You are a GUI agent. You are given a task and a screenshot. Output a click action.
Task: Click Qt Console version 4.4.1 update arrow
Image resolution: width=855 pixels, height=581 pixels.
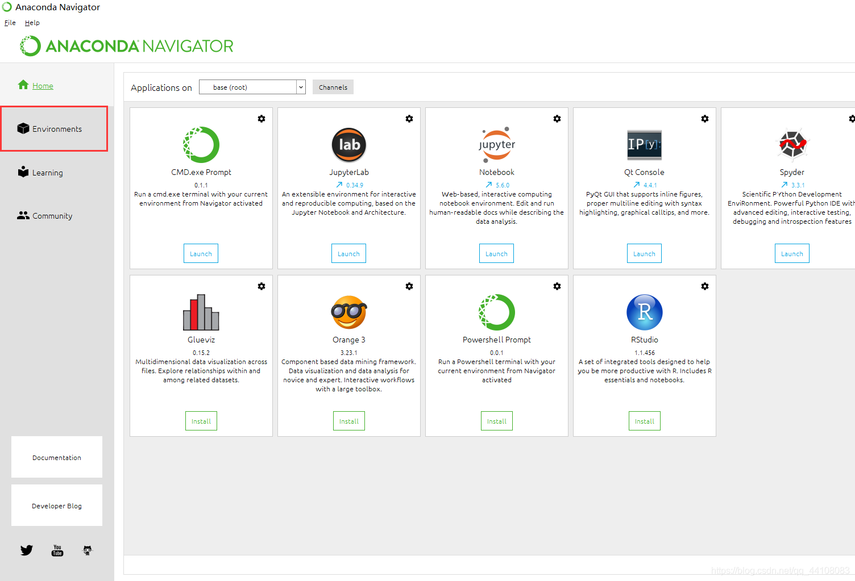(637, 185)
